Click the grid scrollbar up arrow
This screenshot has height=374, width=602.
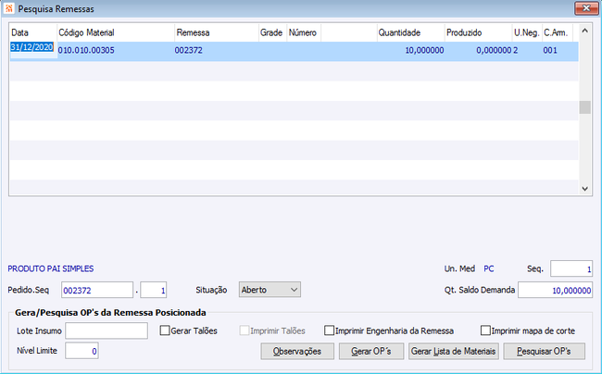click(584, 31)
